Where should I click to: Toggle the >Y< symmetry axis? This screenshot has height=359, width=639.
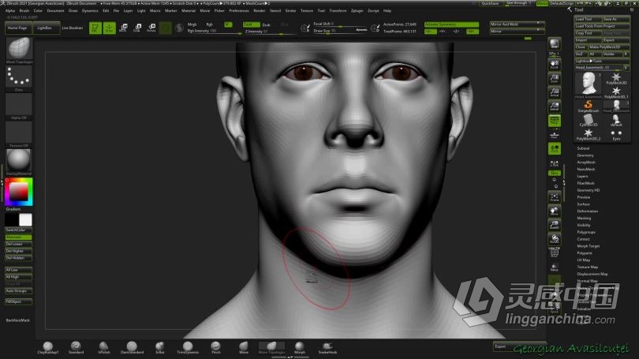coord(443,32)
